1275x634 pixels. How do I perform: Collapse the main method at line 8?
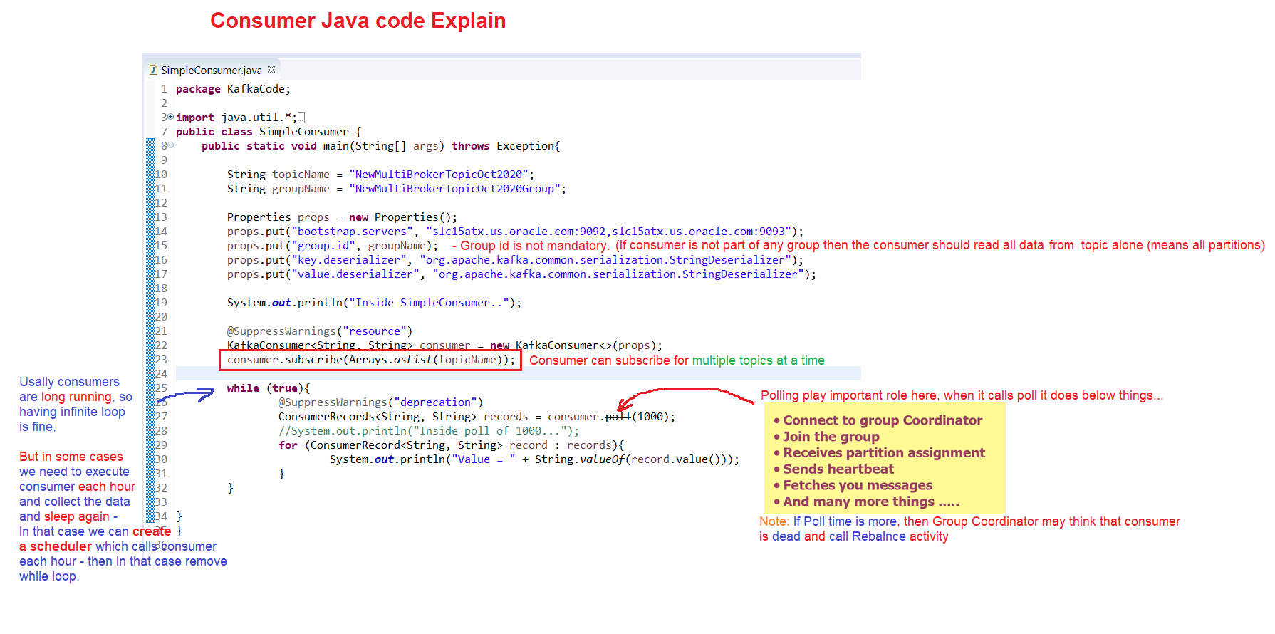point(171,145)
